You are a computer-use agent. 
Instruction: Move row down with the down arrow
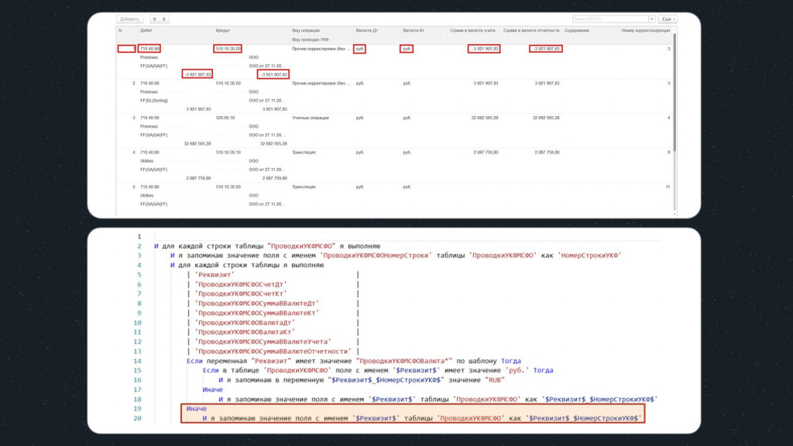click(x=164, y=19)
